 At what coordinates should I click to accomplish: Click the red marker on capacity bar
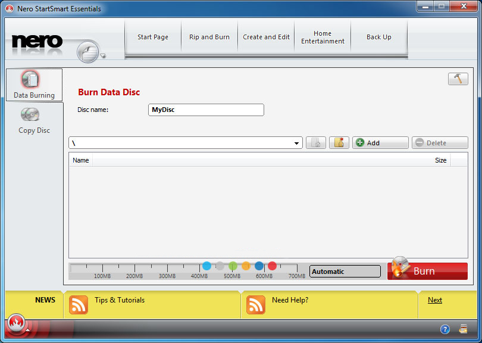272,266
